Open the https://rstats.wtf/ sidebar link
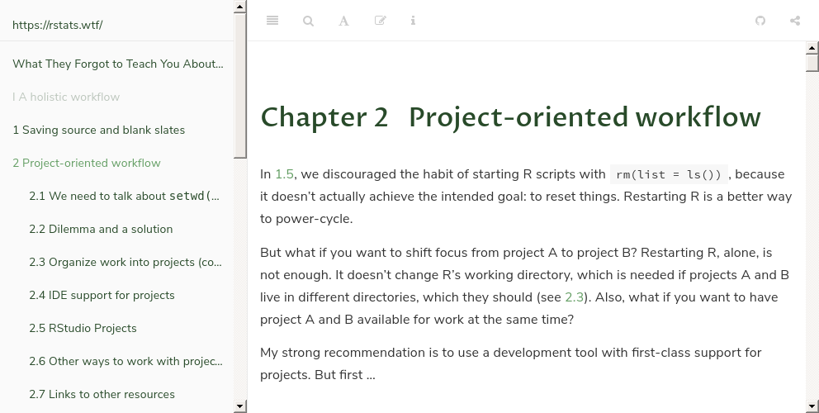This screenshot has width=819, height=413. pyautogui.click(x=58, y=25)
